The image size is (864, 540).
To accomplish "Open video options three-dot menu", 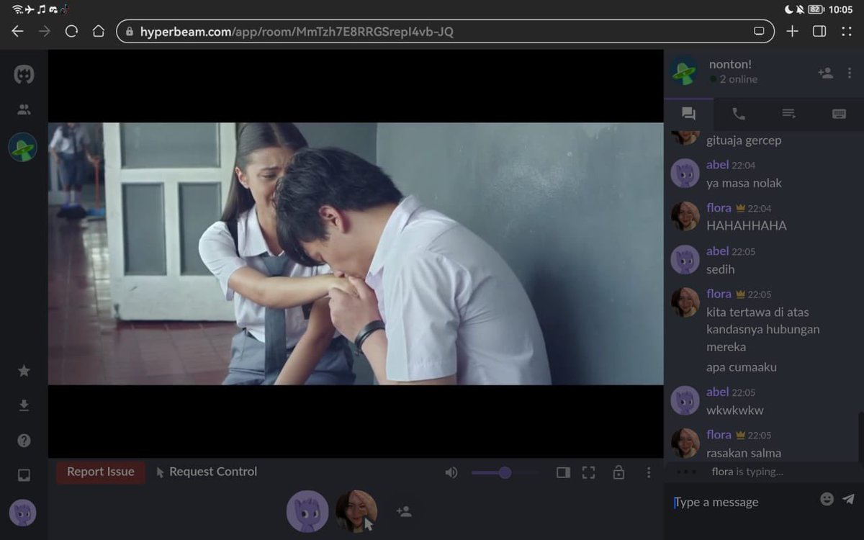I will pyautogui.click(x=649, y=472).
